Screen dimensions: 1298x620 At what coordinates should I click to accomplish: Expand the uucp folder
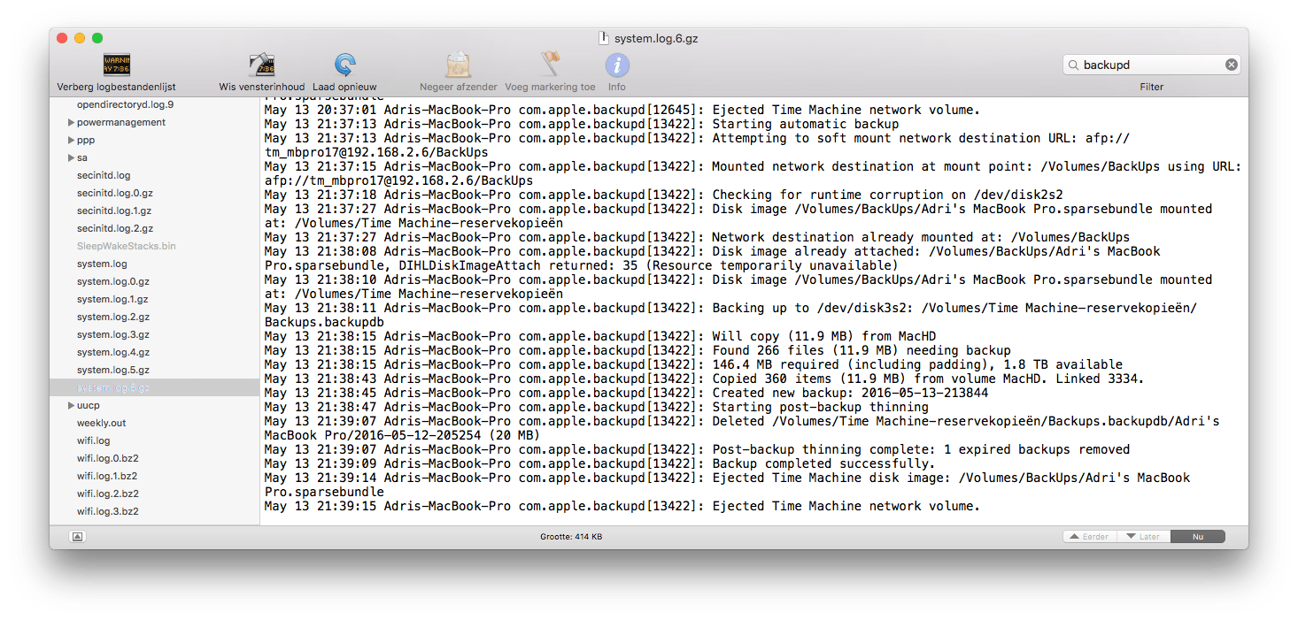72,405
